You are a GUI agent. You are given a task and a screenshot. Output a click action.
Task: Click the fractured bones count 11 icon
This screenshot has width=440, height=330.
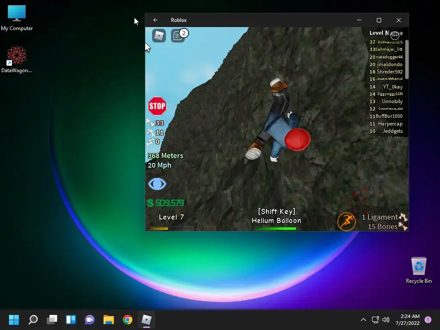tap(151, 132)
